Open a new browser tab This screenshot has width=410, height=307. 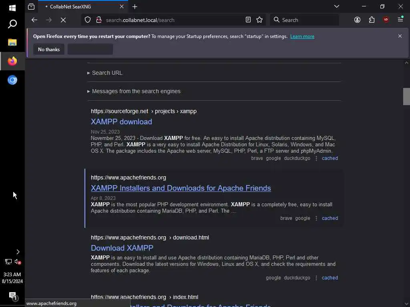coord(135,7)
